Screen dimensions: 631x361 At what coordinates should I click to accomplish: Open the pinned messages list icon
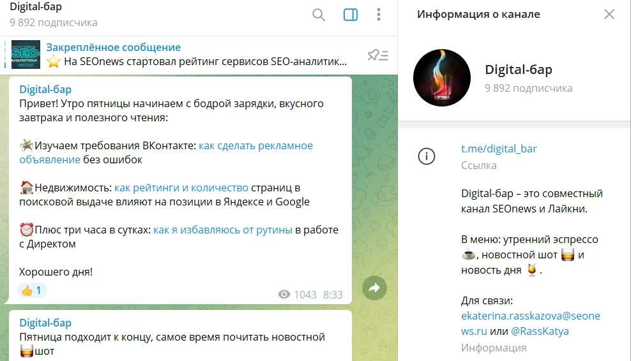click(x=377, y=55)
